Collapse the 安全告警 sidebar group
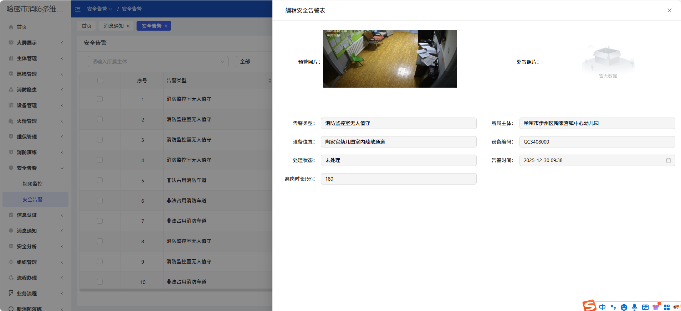The image size is (681, 311). point(36,168)
